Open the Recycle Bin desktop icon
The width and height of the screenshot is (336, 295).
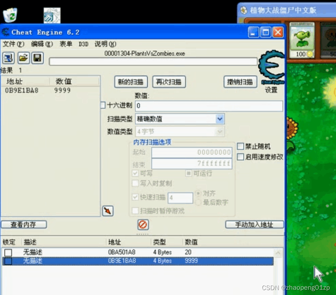point(10,15)
